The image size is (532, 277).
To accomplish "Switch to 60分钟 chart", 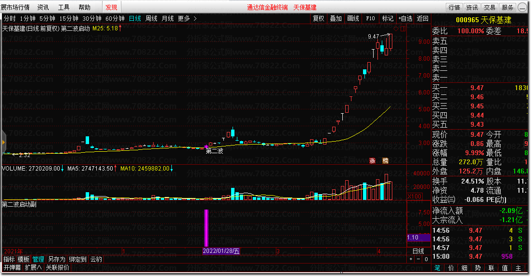I will [115, 18].
